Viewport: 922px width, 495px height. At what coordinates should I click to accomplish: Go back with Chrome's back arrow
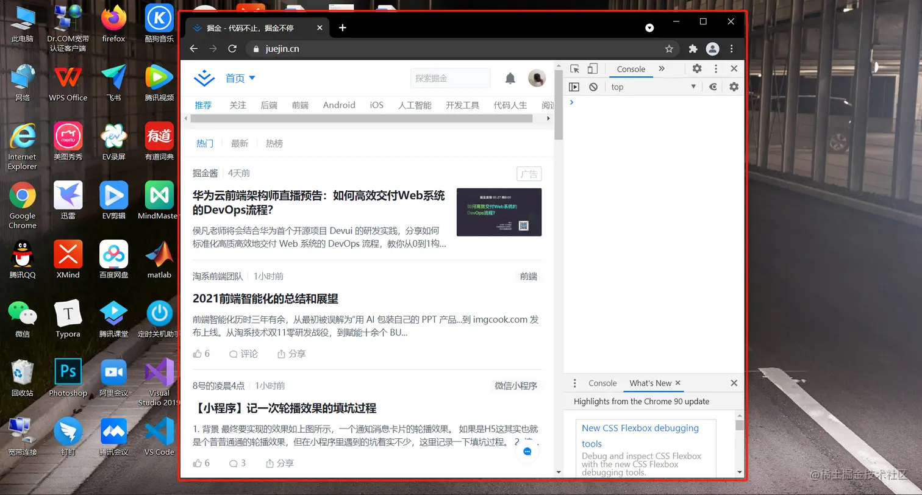194,49
